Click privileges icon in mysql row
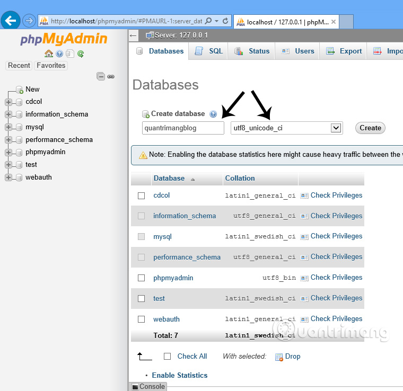The width and height of the screenshot is (403, 391). [x=304, y=236]
